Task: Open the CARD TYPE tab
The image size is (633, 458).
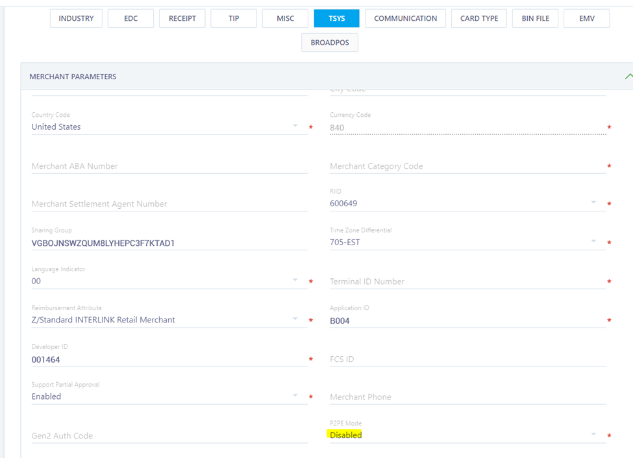Action: pyautogui.click(x=479, y=19)
